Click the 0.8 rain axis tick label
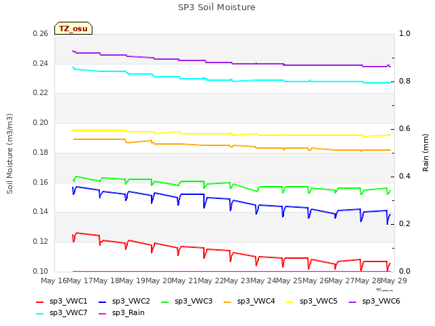The height and width of the screenshot is (326, 435). point(404,81)
